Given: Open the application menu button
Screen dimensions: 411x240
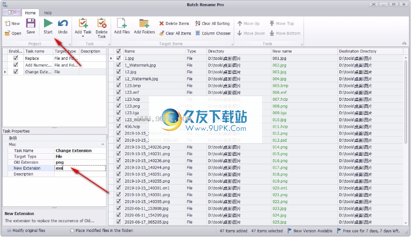Looking at the screenshot, I should (12, 12).
